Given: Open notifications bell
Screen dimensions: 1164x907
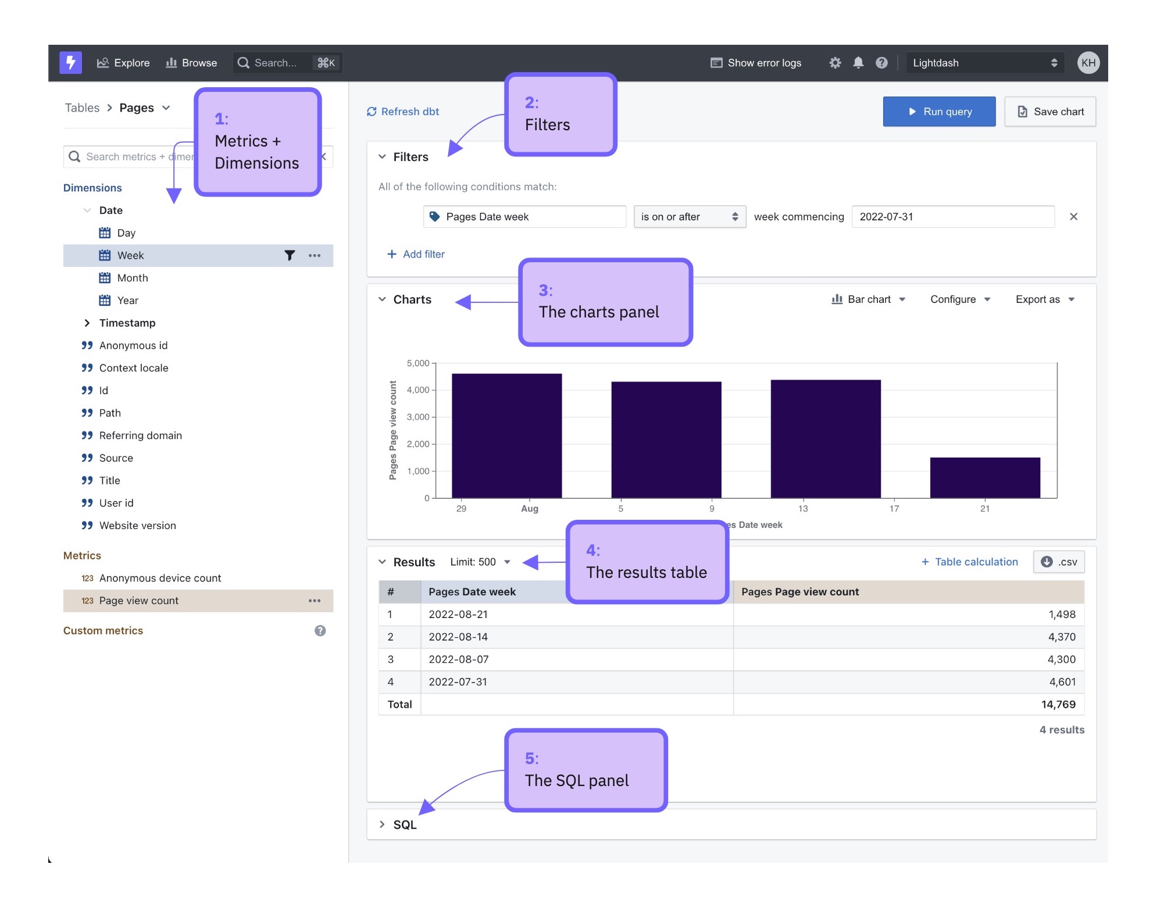Looking at the screenshot, I should pyautogui.click(x=858, y=63).
